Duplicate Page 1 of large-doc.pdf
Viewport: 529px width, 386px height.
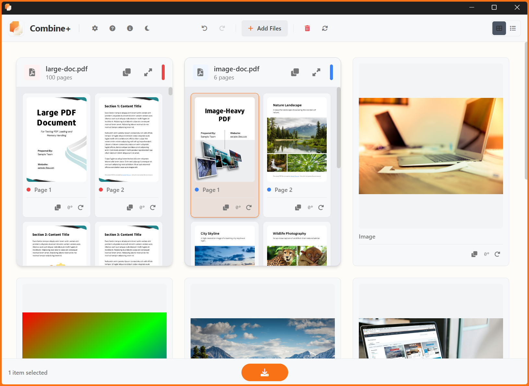click(x=58, y=207)
